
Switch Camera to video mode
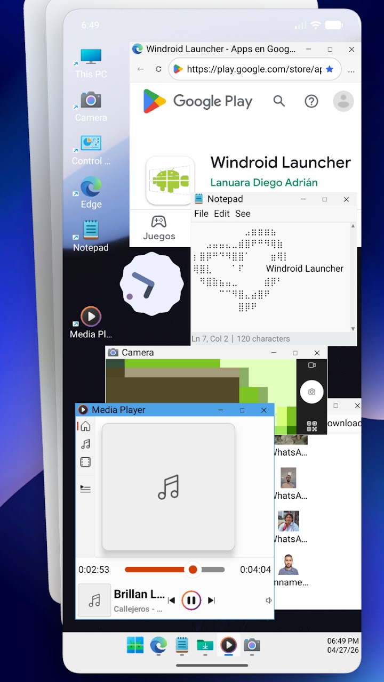pyautogui.click(x=312, y=365)
